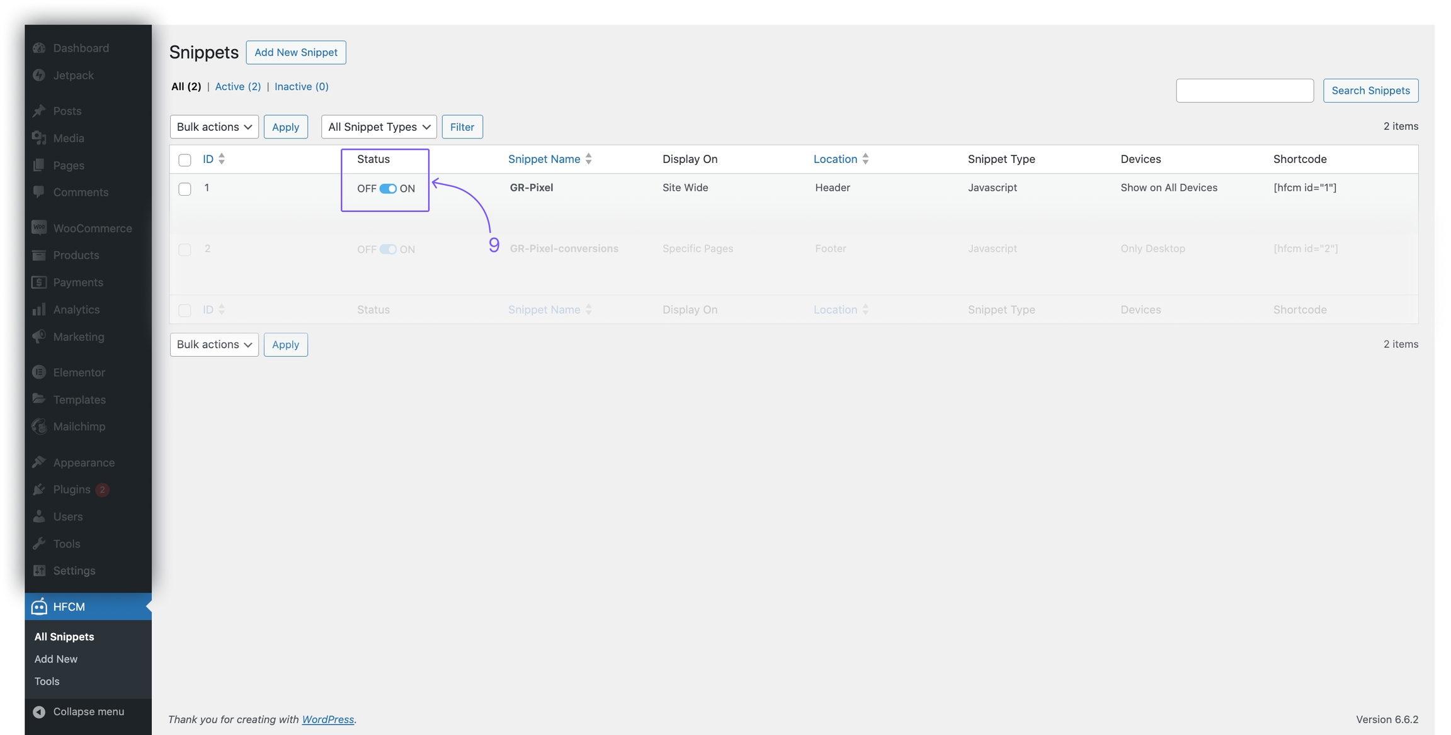Click Show on All Devices cell
This screenshot has height=735, width=1451.
[x=1169, y=187]
